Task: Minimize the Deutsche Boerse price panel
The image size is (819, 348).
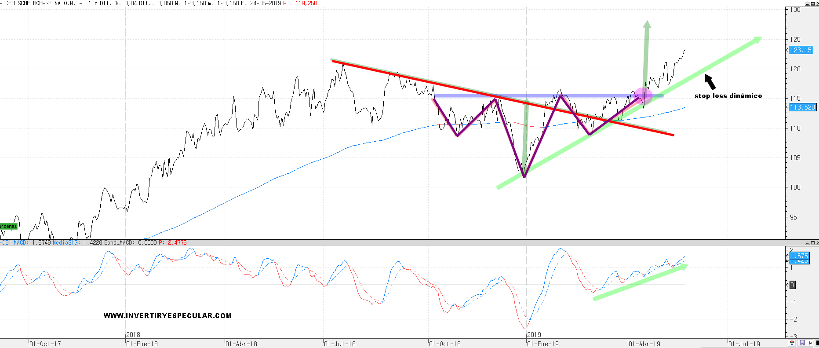Action: click(808, 4)
